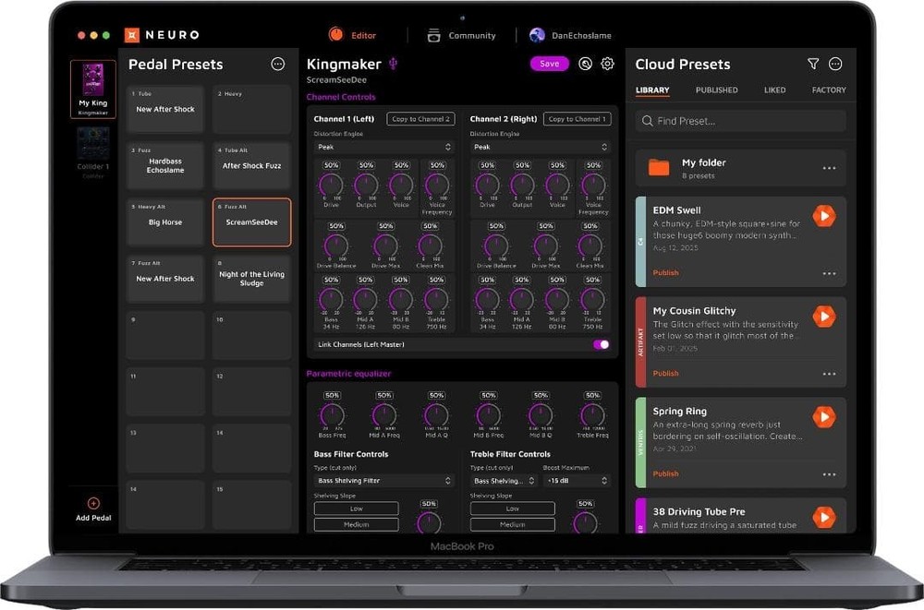Select preset slot 1 Tube New After Shock
This screenshot has width=924, height=610.
pos(165,110)
